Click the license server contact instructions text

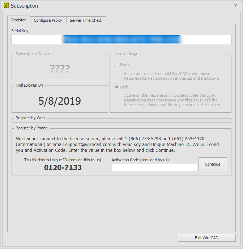(x=117, y=144)
